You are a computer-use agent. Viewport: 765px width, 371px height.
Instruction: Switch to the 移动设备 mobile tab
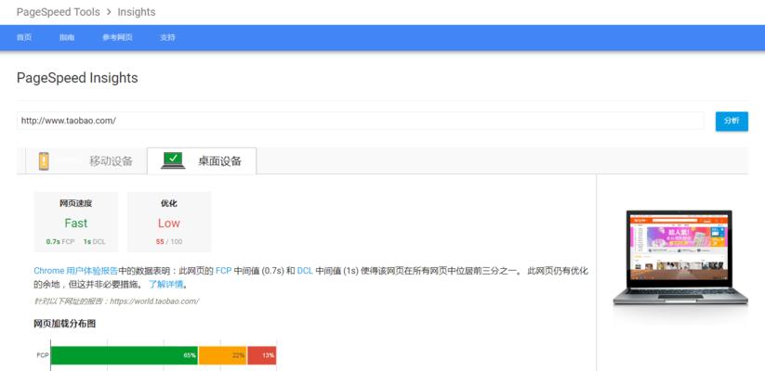(x=86, y=161)
